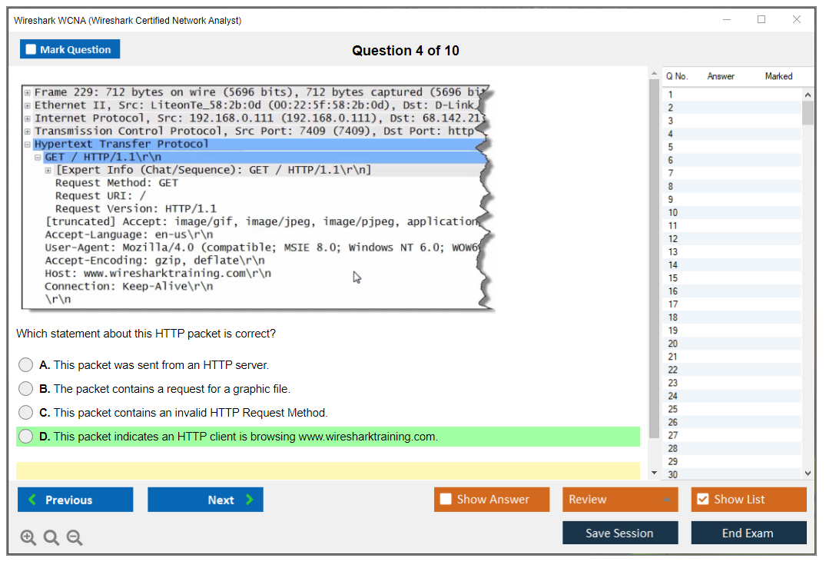Go back to Previous question
Viewport: 826px width, 565px height.
[x=75, y=500]
